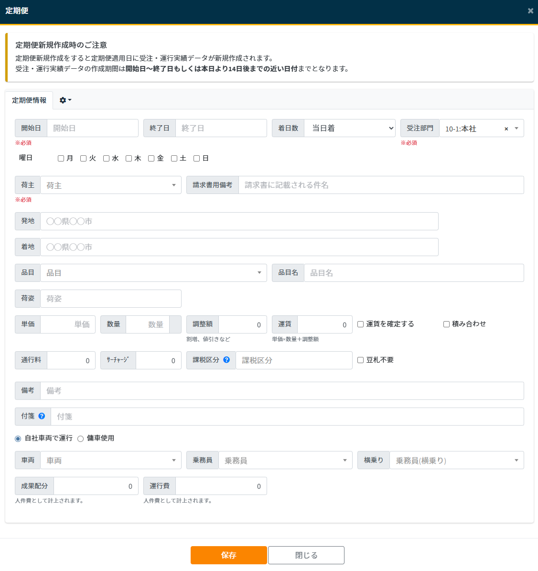This screenshot has width=538, height=571.
Task: Check the 月 weekday checkbox
Action: 61,158
